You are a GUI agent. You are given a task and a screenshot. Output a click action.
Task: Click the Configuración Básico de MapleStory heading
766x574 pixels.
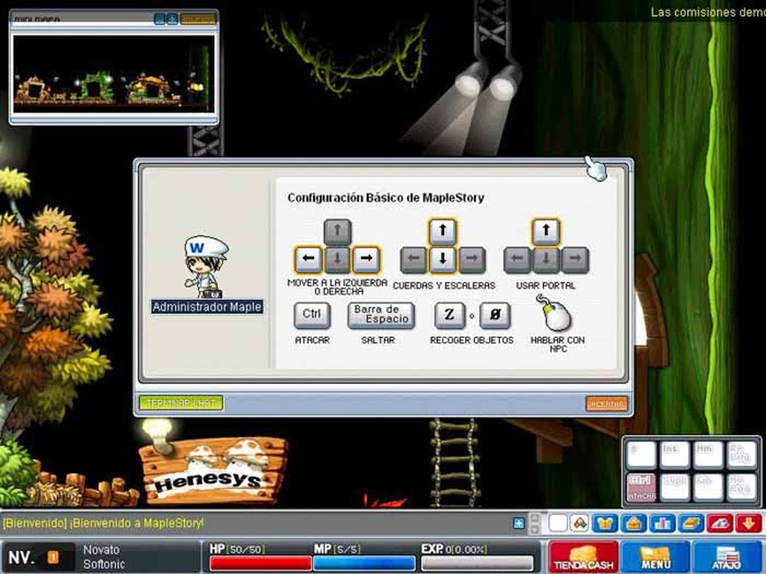click(386, 197)
